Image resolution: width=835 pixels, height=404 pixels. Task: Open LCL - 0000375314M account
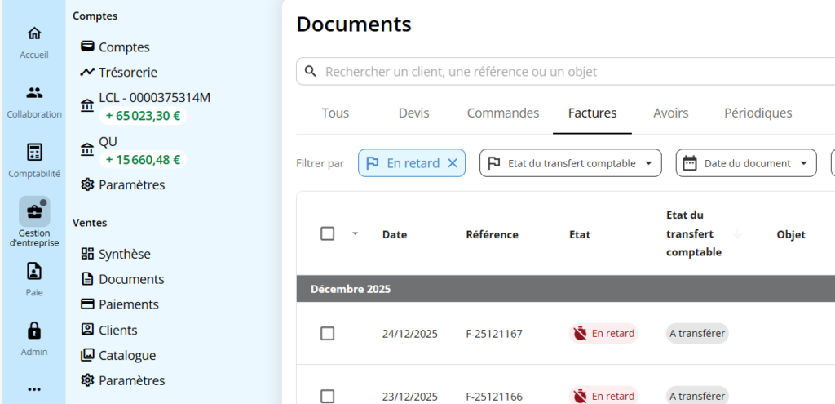pyautogui.click(x=154, y=98)
